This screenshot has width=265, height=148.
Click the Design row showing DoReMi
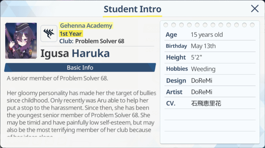(210, 80)
